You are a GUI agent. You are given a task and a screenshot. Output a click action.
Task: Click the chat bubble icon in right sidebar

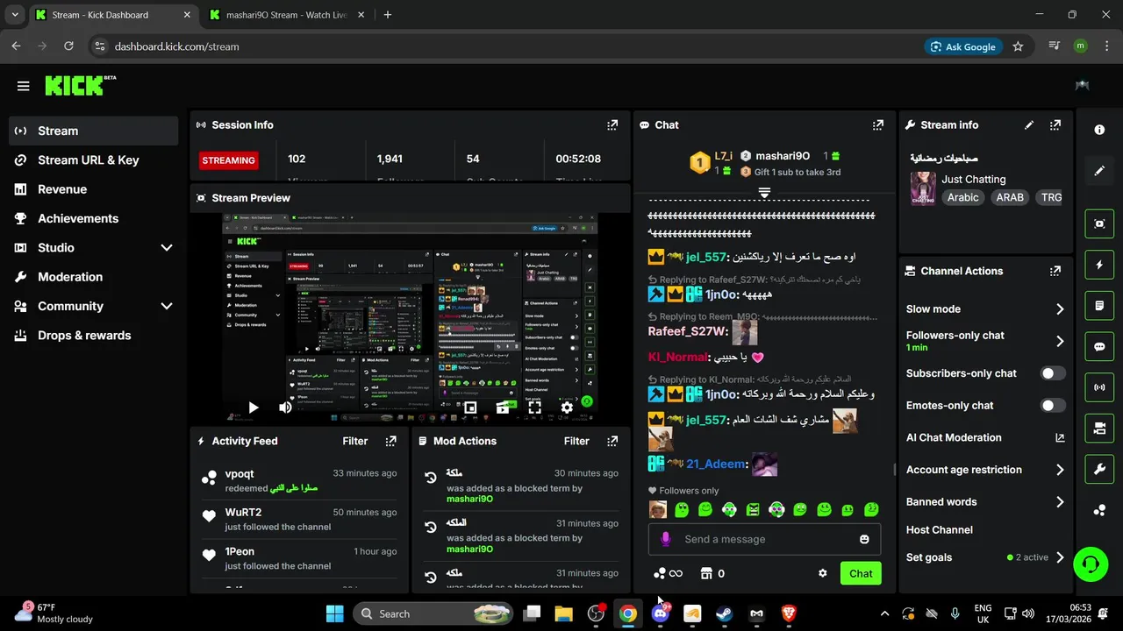tap(1099, 346)
